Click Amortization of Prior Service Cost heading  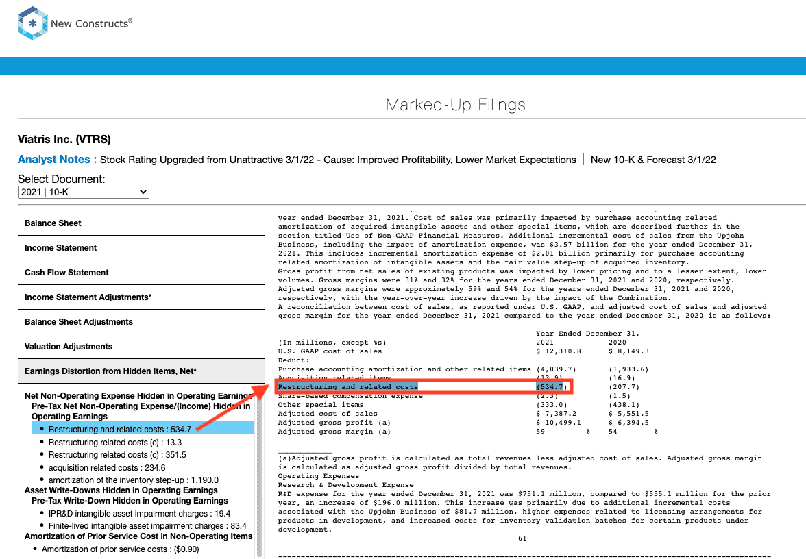(x=138, y=536)
